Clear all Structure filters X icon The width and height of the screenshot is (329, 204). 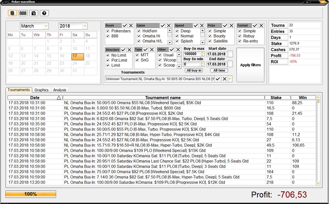(x=129, y=50)
